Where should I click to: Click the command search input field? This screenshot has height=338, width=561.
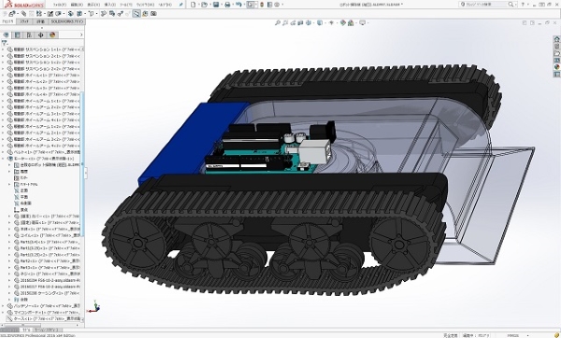click(x=486, y=5)
